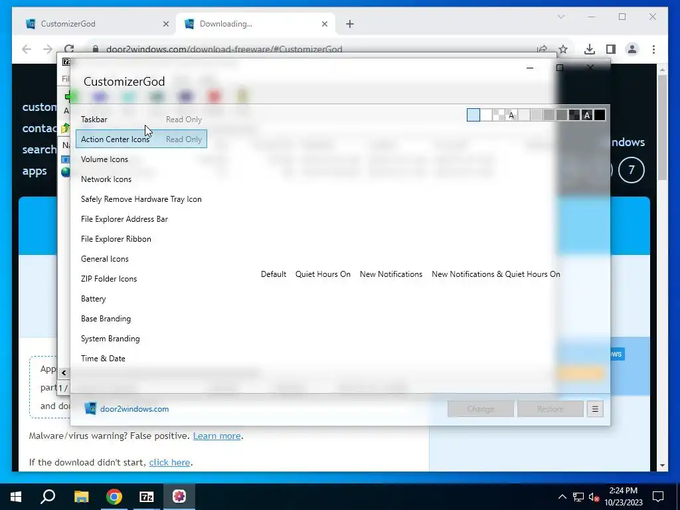The height and width of the screenshot is (510, 680).
Task: Pick the light blue background swatch
Action: click(x=473, y=115)
